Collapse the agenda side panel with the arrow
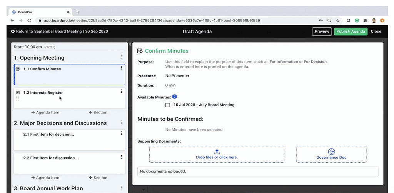 [130, 44]
